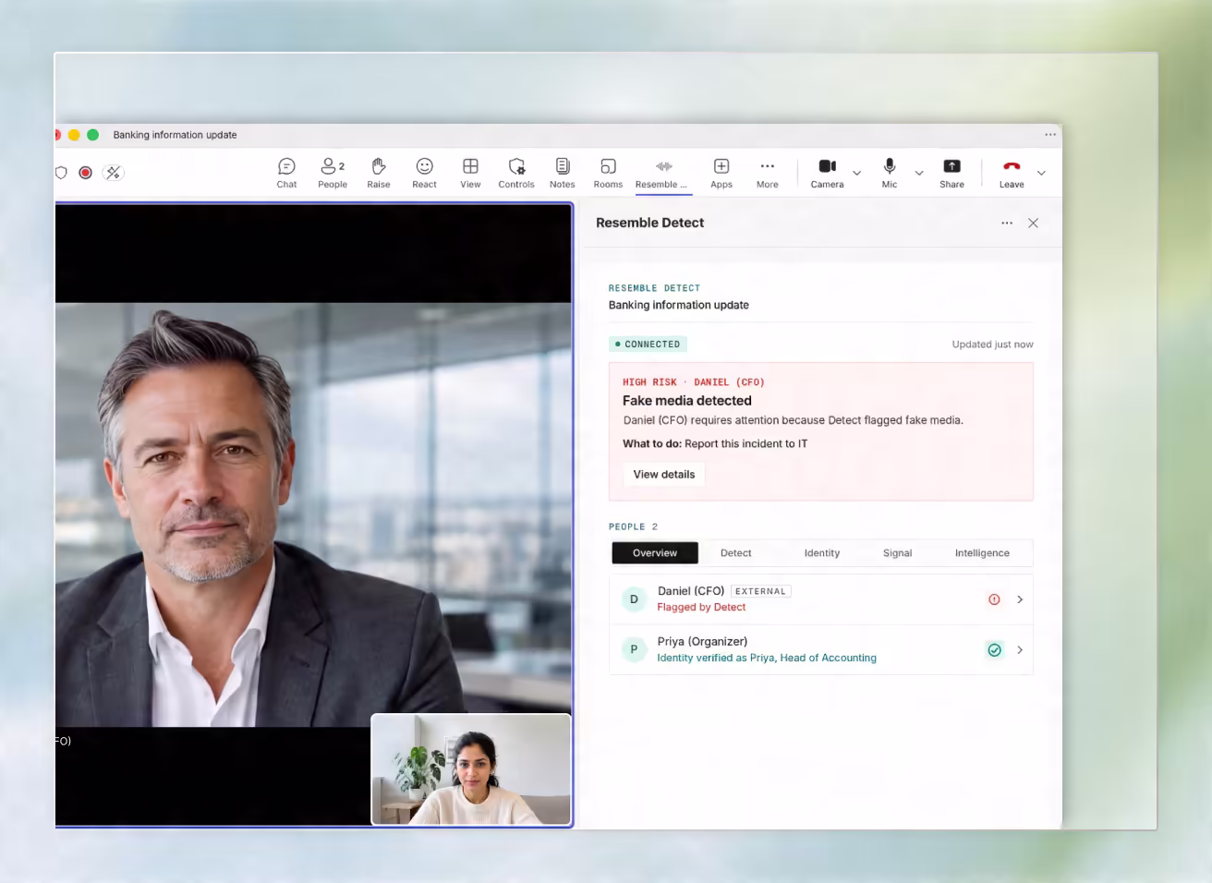This screenshot has height=883, width=1212.
Task: Click the CONNECTED status badge
Action: coord(648,345)
